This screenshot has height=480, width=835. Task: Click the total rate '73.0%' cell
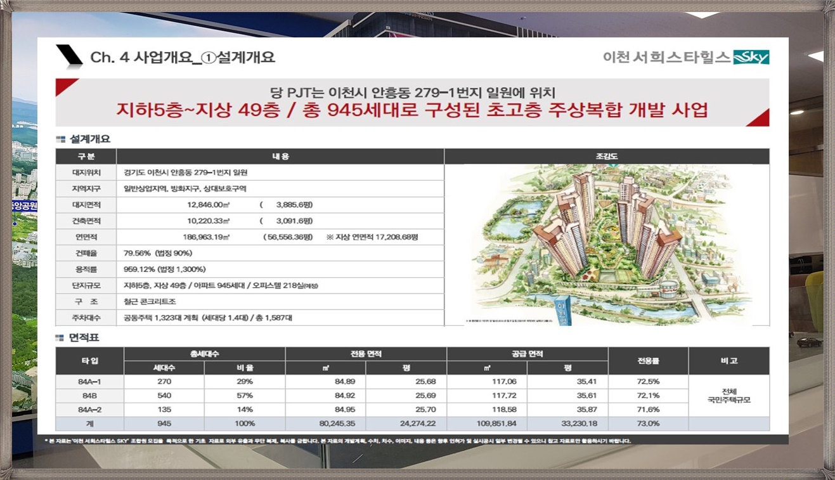[648, 424]
